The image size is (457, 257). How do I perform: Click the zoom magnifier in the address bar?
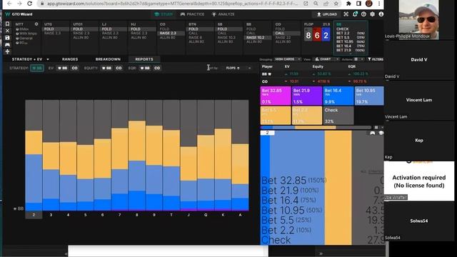click(316, 4)
